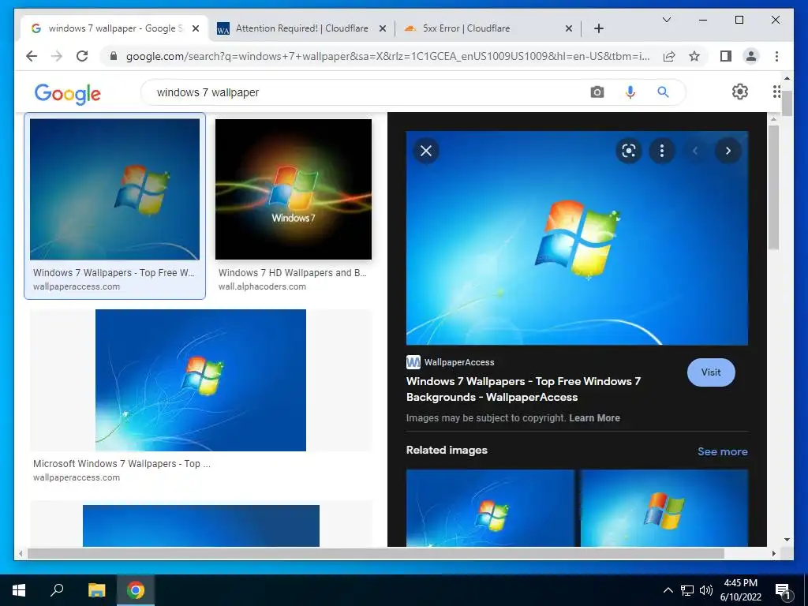Screen dimensions: 808x606
Task: Click the forward navigation arrow
Action: click(x=57, y=56)
